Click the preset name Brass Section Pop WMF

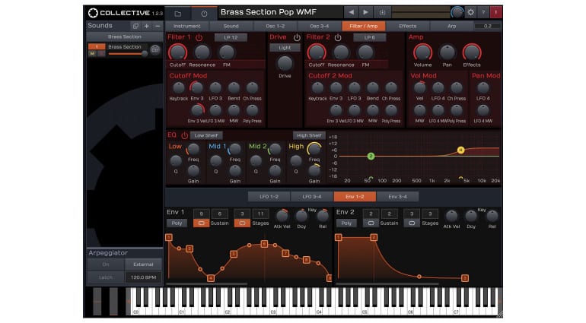click(269, 12)
